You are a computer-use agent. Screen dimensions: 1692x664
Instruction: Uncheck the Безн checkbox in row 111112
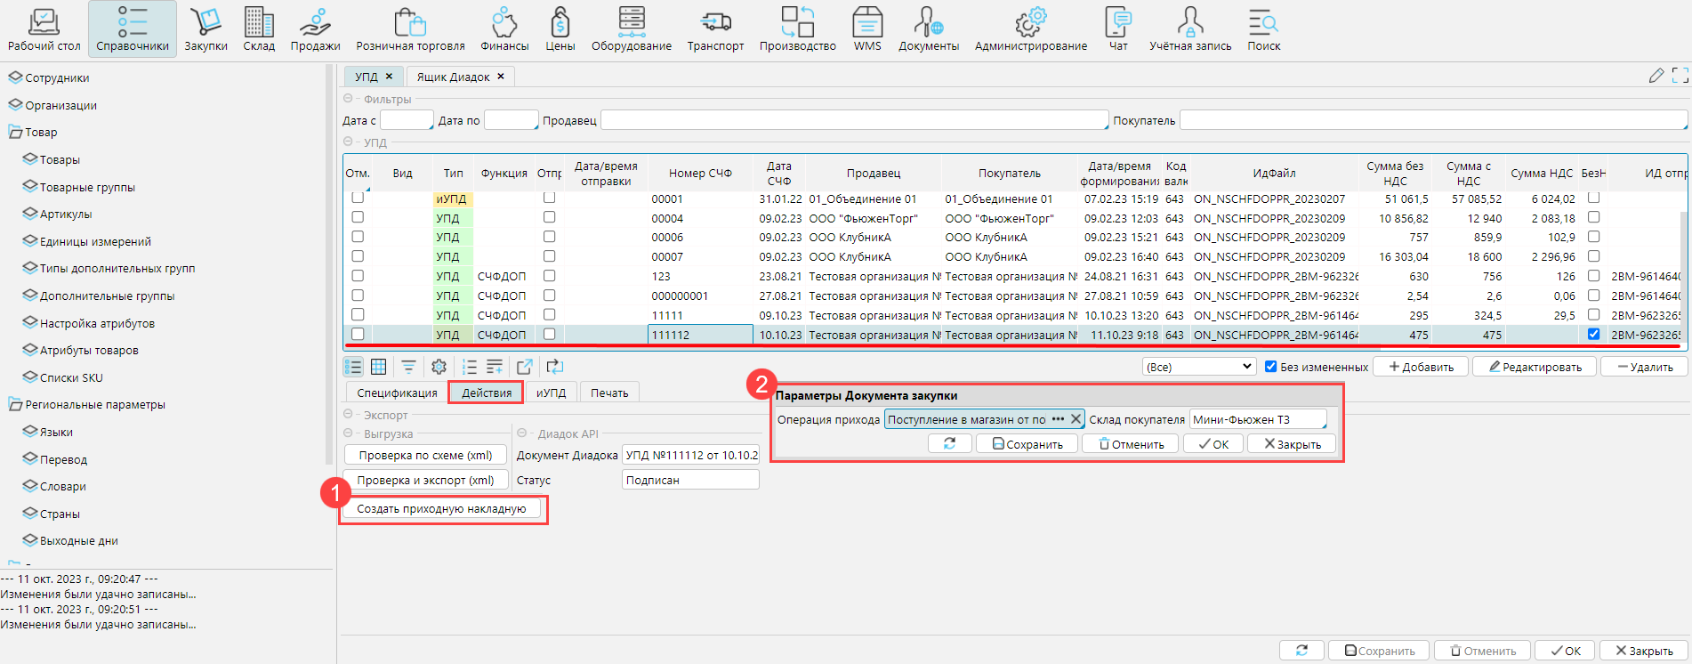pyautogui.click(x=1593, y=335)
